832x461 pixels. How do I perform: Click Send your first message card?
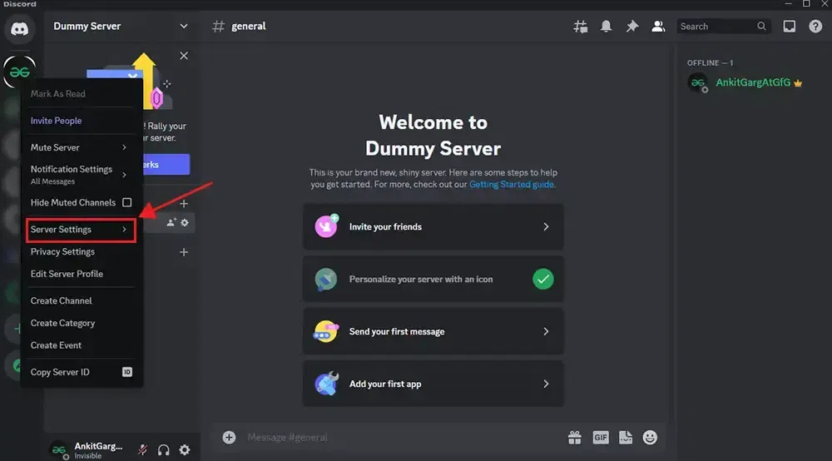(x=433, y=331)
